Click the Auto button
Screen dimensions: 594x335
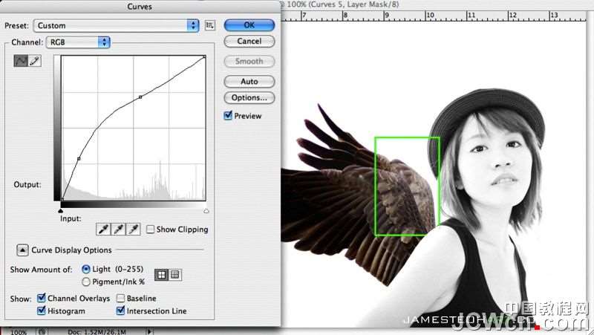pyautogui.click(x=249, y=82)
